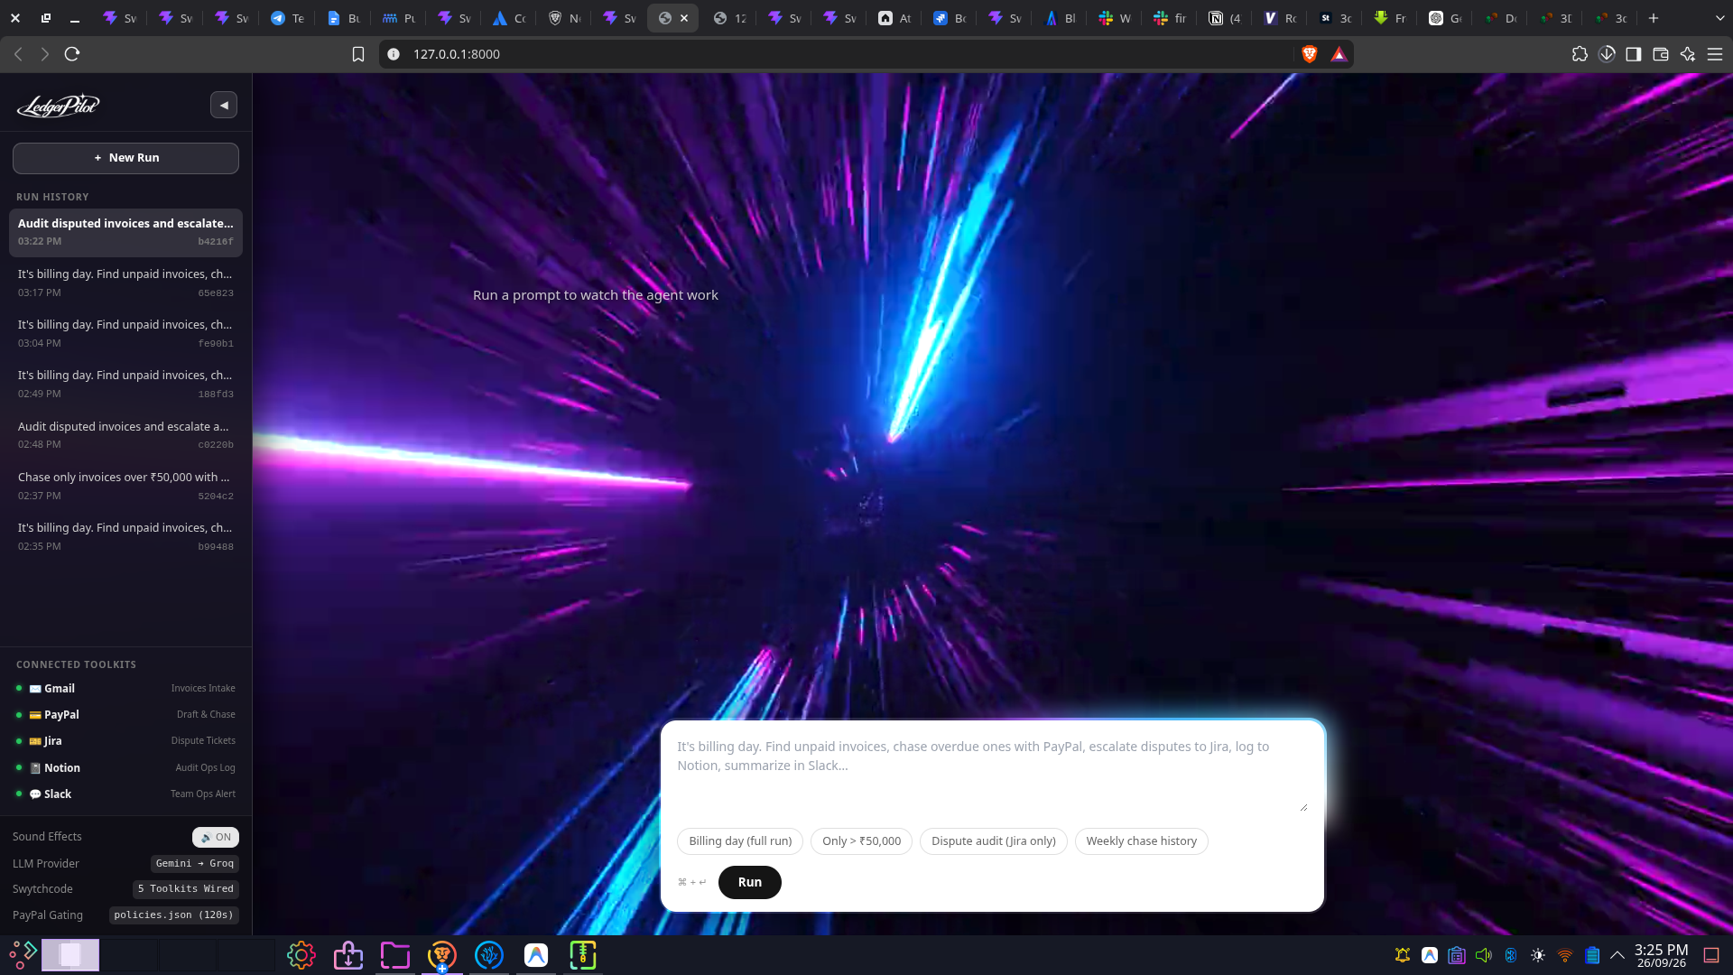1733x975 pixels.
Task: Start a New Run
Action: 125,158
